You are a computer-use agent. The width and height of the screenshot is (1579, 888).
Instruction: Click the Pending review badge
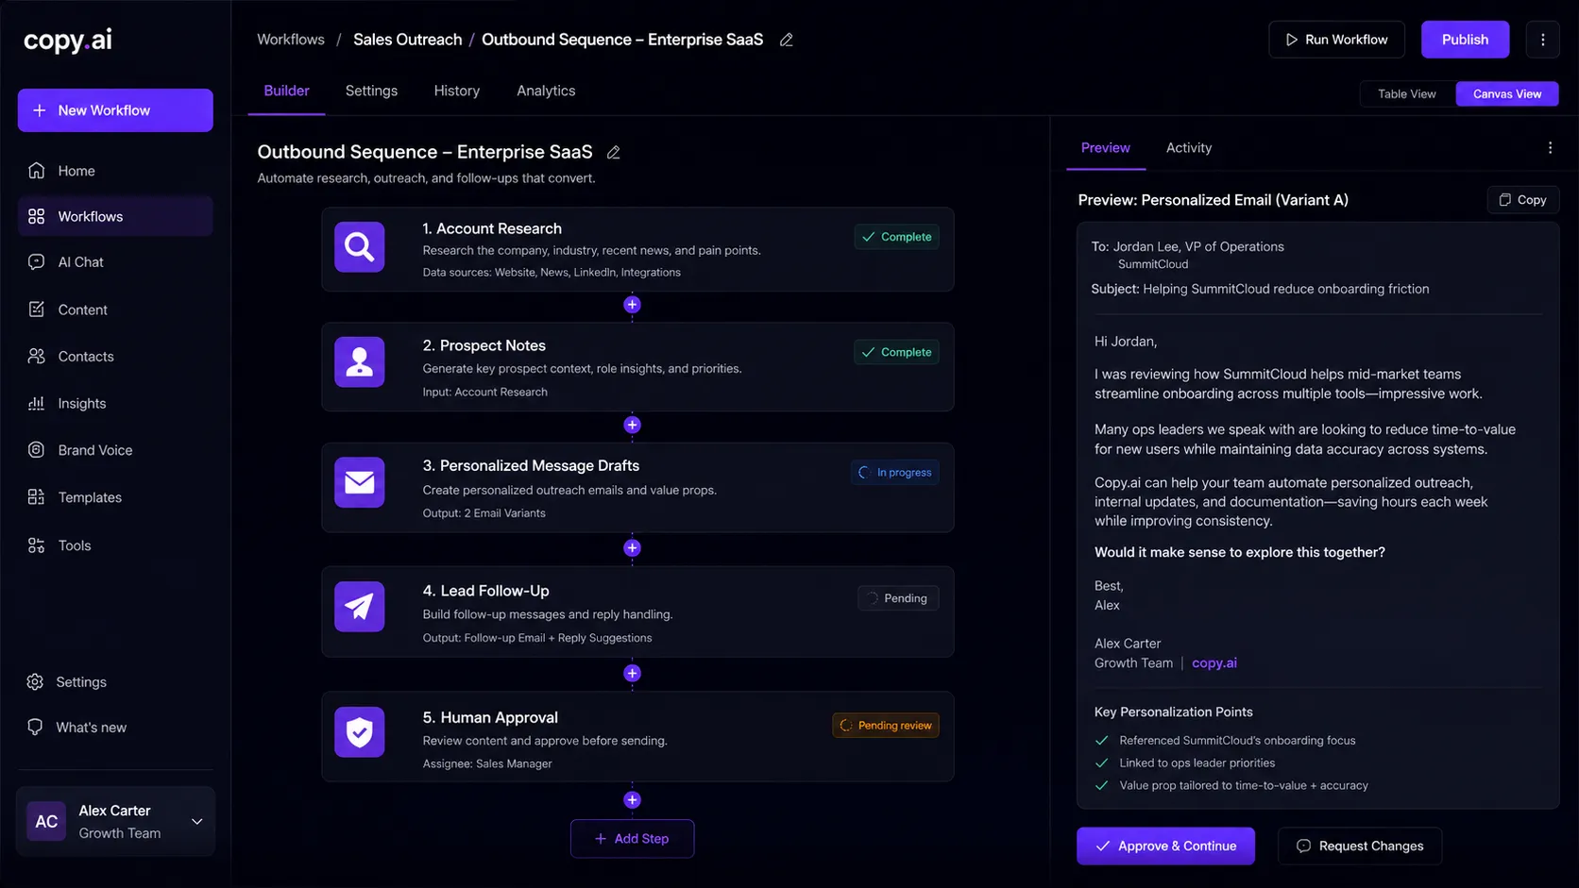[x=886, y=726]
